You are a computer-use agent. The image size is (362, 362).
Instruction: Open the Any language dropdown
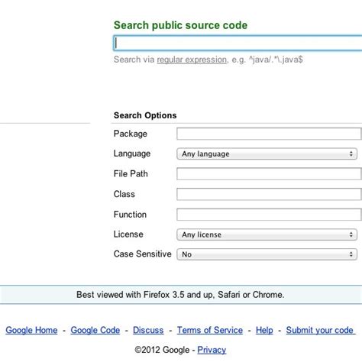pyautogui.click(x=267, y=154)
